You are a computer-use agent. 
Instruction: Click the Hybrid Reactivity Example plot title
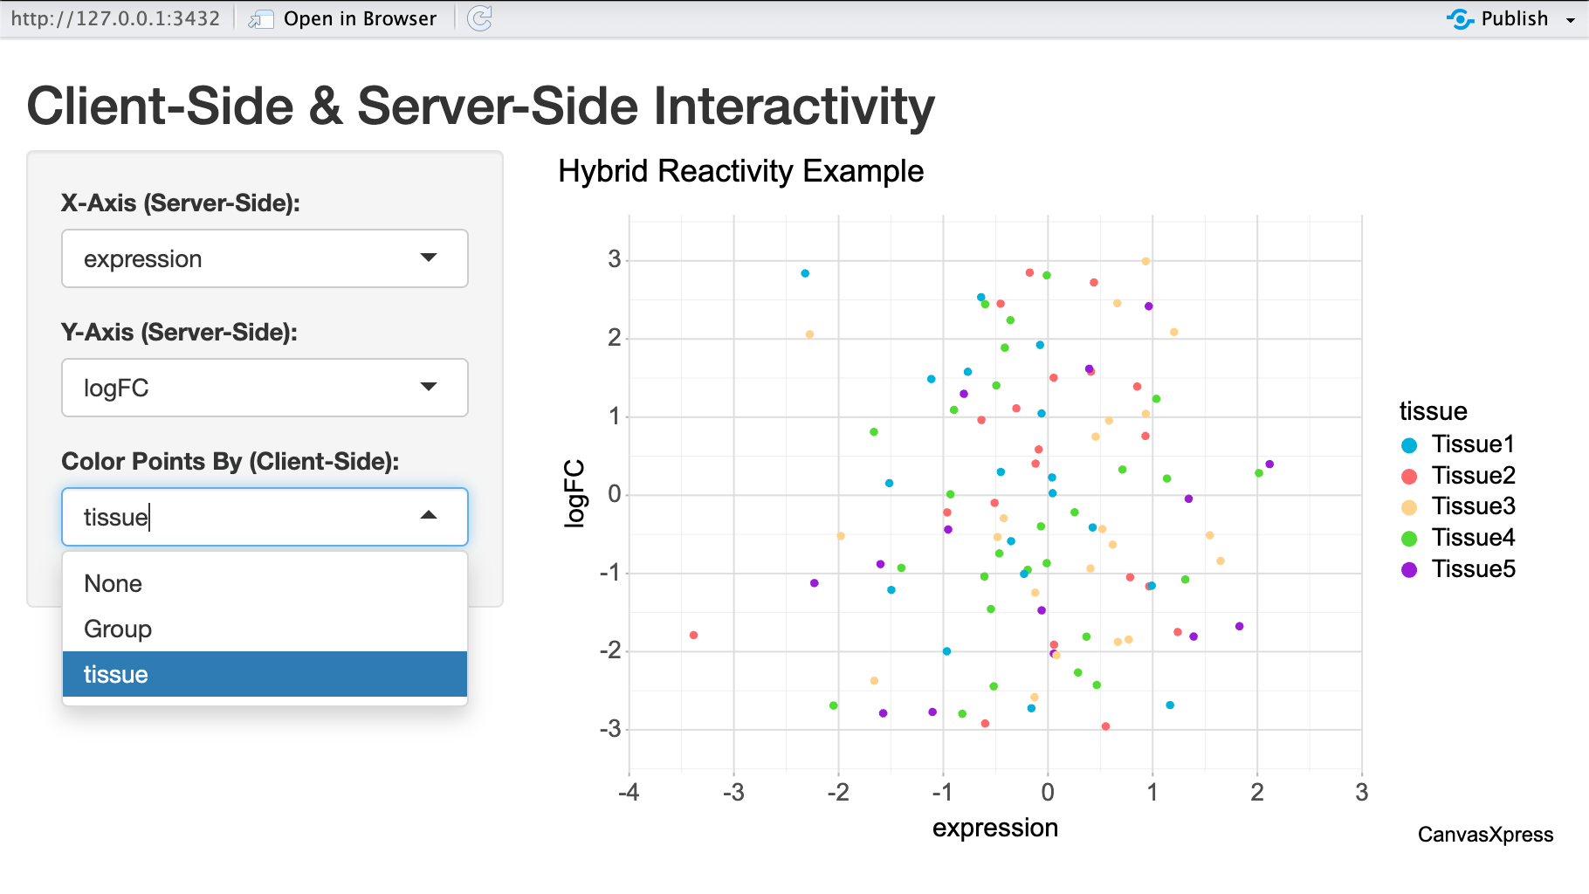[740, 171]
